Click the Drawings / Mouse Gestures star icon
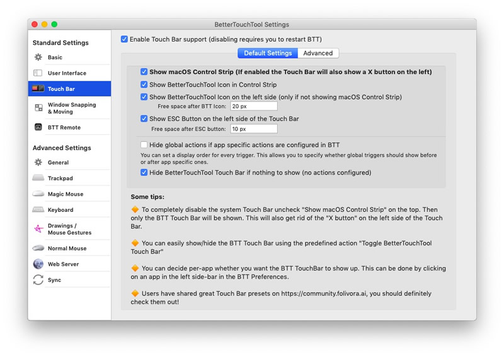Image resolution: width=504 pixels, height=357 pixels. [x=38, y=228]
